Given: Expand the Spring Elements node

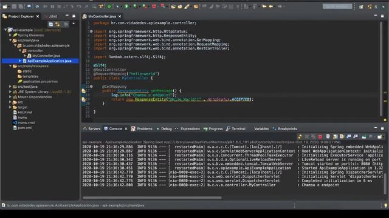Looking at the screenshot, I should pos(10,35).
